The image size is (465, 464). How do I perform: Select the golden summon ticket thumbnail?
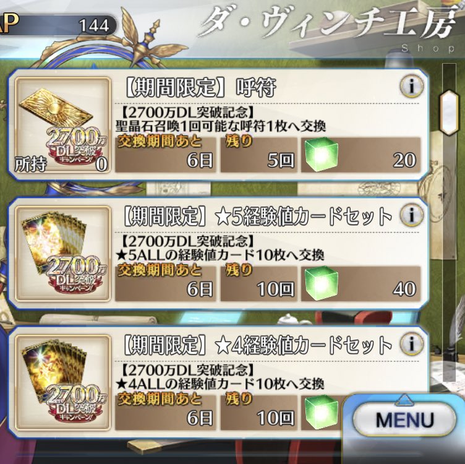pos(62,125)
